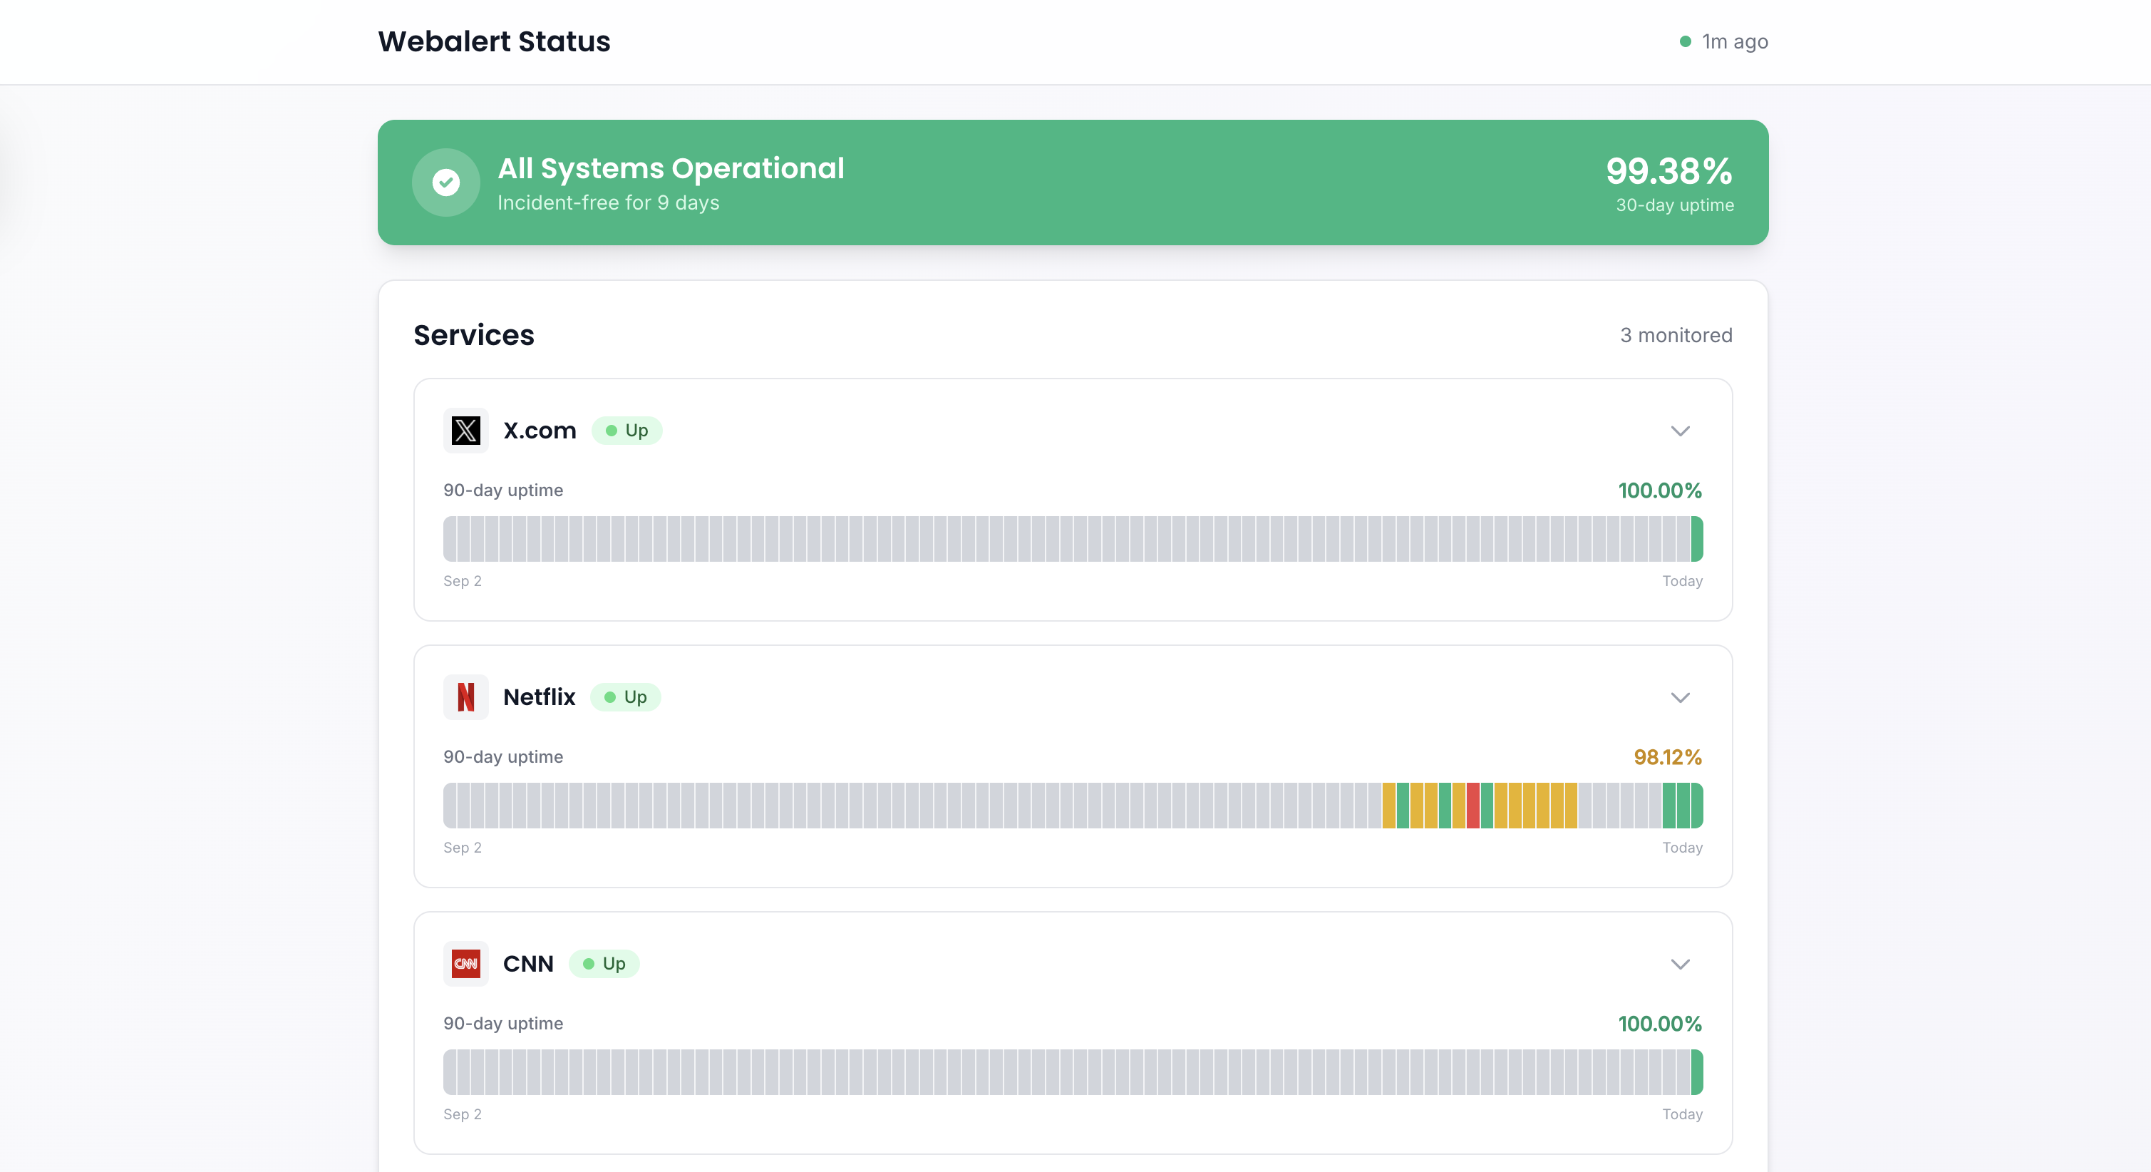Click the CNN logo icon
2151x1172 pixels.
click(x=466, y=963)
